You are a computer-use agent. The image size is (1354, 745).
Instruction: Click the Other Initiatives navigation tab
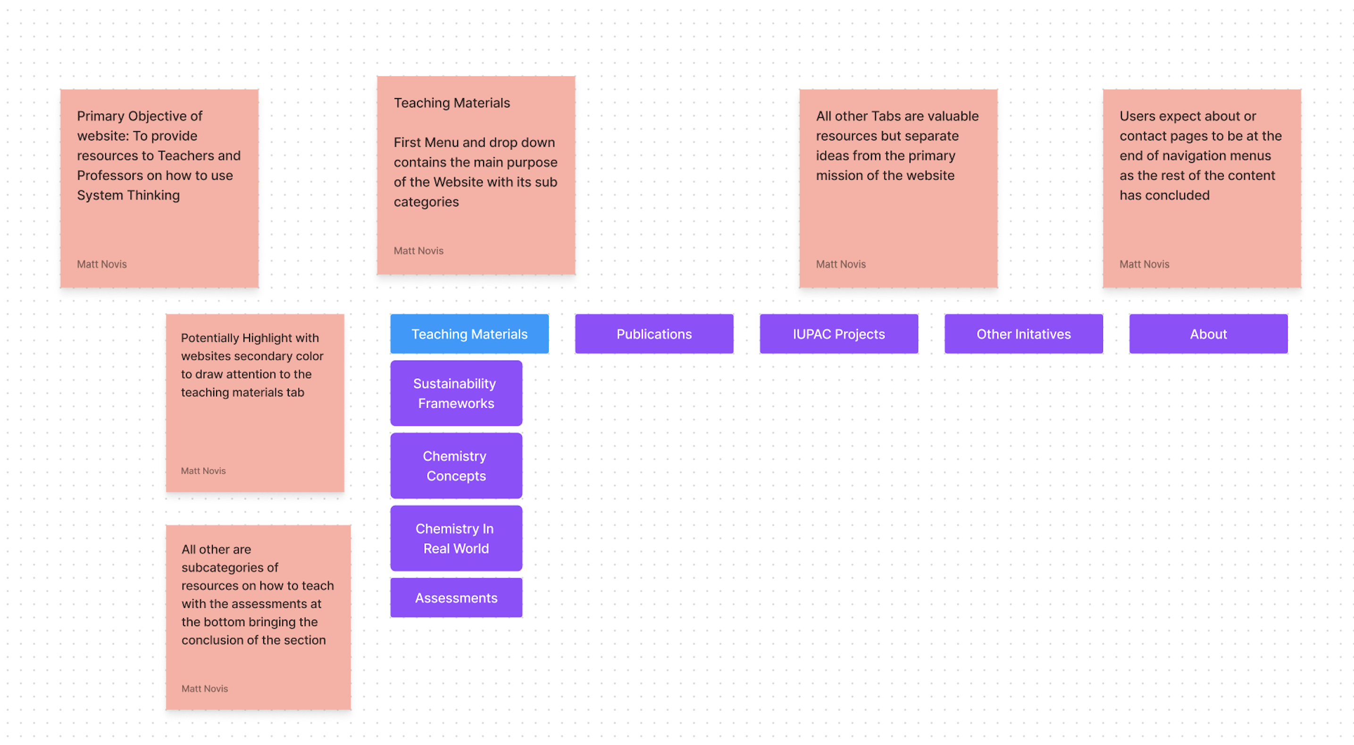click(x=1024, y=333)
